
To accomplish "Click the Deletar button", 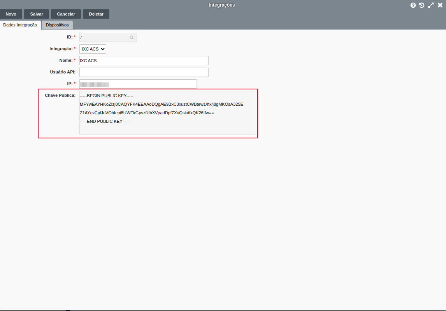I will 96,14.
